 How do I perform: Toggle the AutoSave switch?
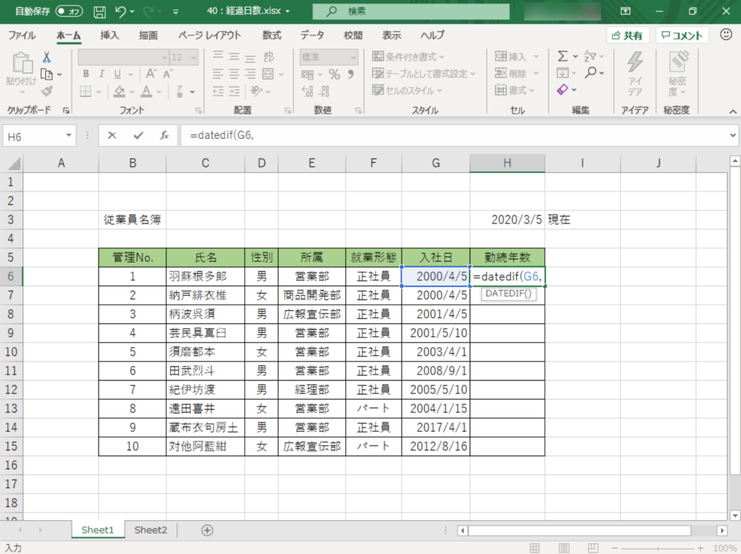pyautogui.click(x=69, y=12)
